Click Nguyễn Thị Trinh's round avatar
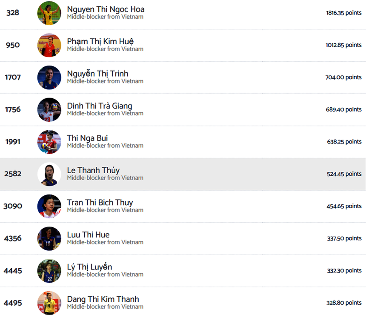 (49, 77)
